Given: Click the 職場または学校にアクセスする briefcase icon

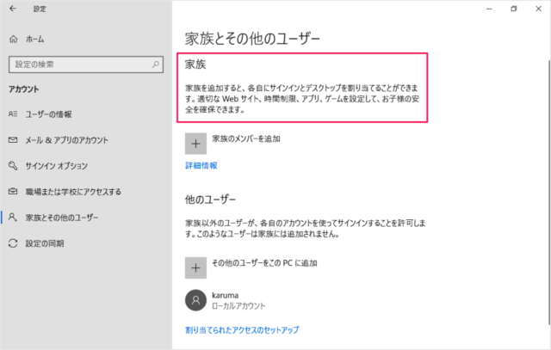Looking at the screenshot, I should point(12,191).
